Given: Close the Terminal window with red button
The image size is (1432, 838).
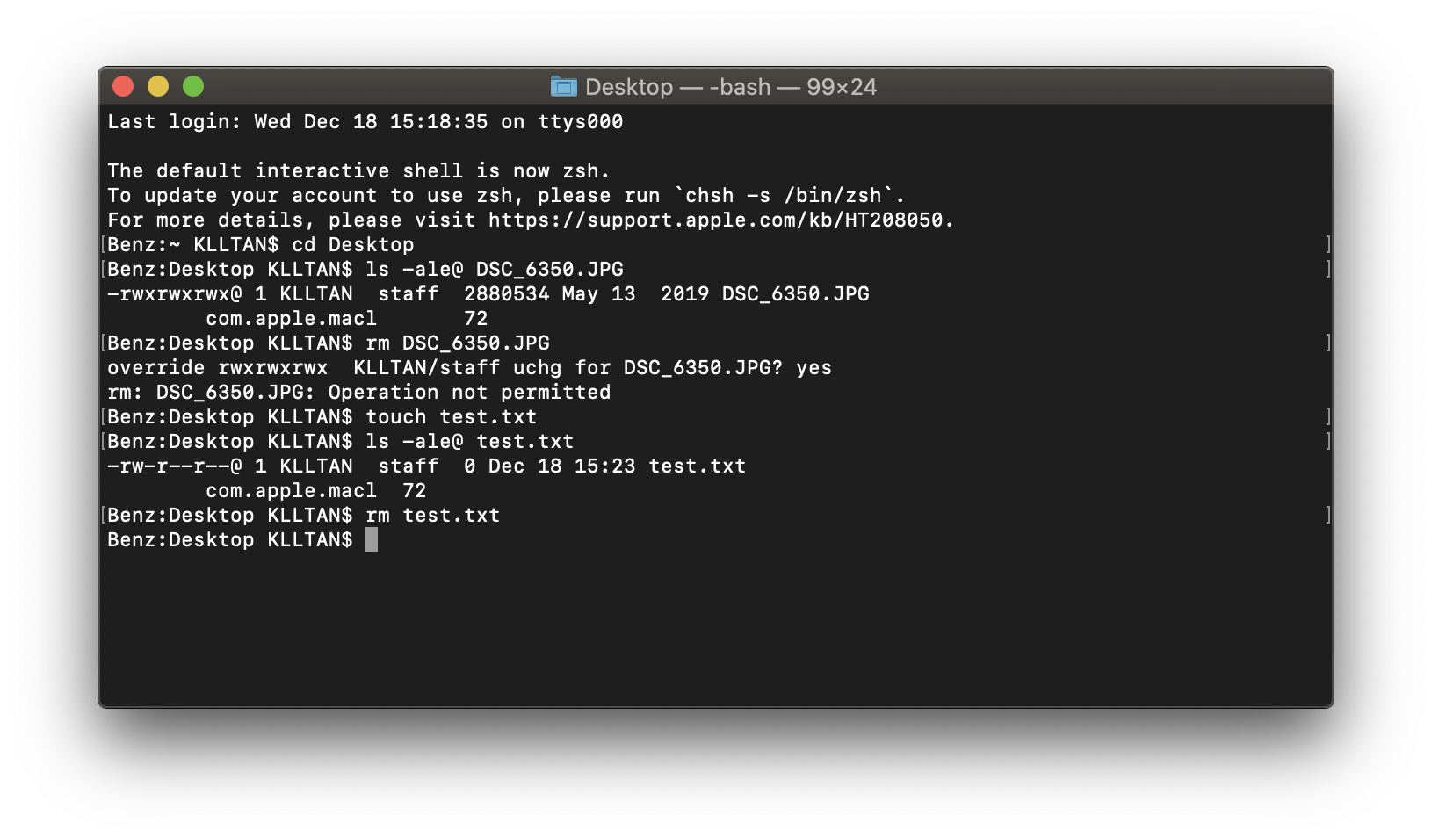Looking at the screenshot, I should 123,86.
